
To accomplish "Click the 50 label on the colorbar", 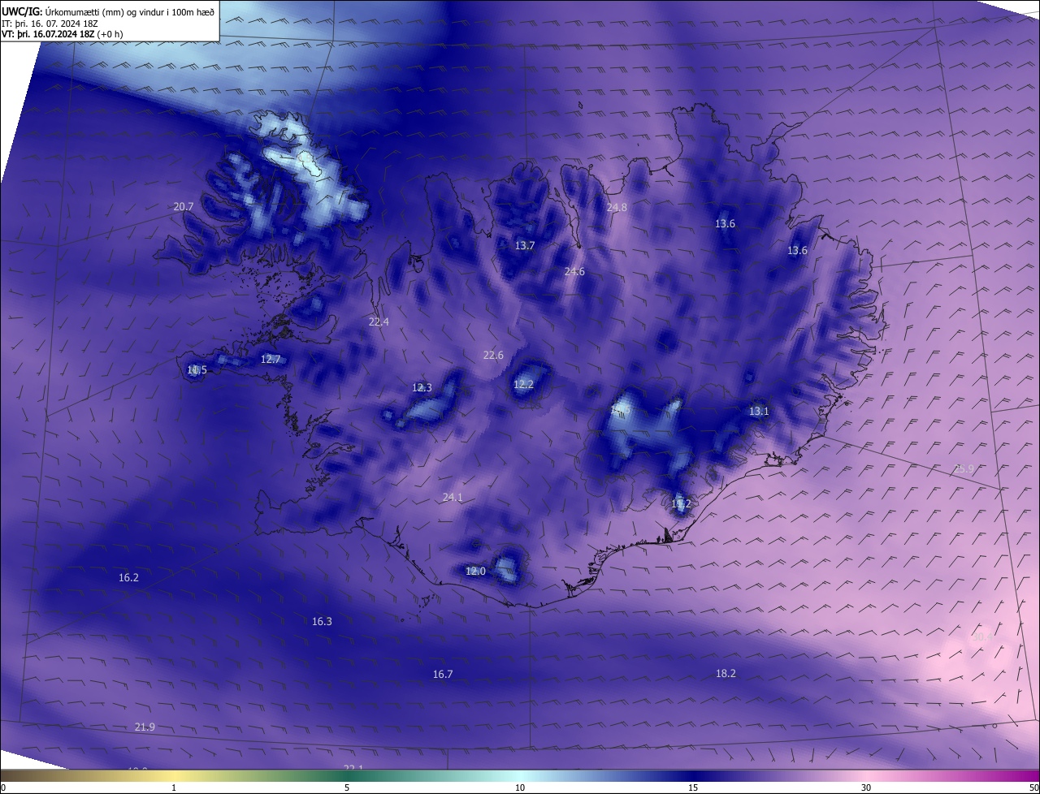I will click(x=1033, y=788).
